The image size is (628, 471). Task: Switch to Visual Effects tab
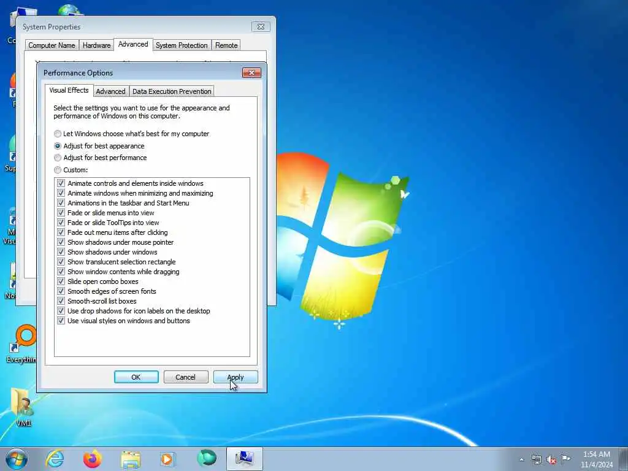point(69,90)
